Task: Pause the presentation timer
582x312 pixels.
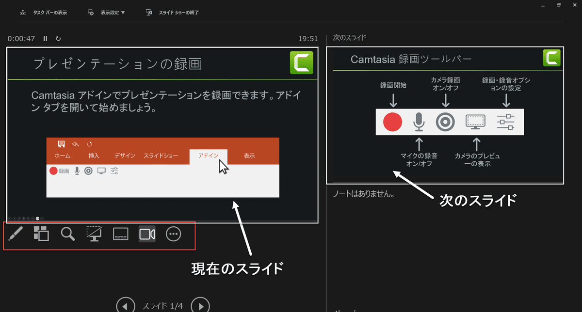Action: (46, 38)
